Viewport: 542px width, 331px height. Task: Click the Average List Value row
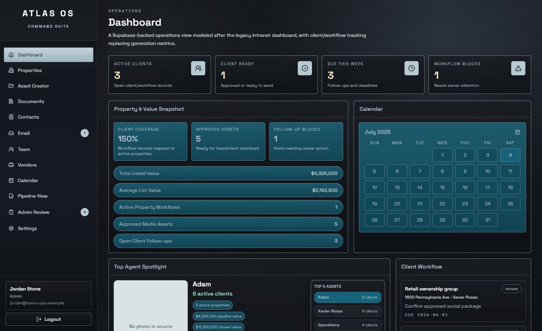[x=228, y=190]
